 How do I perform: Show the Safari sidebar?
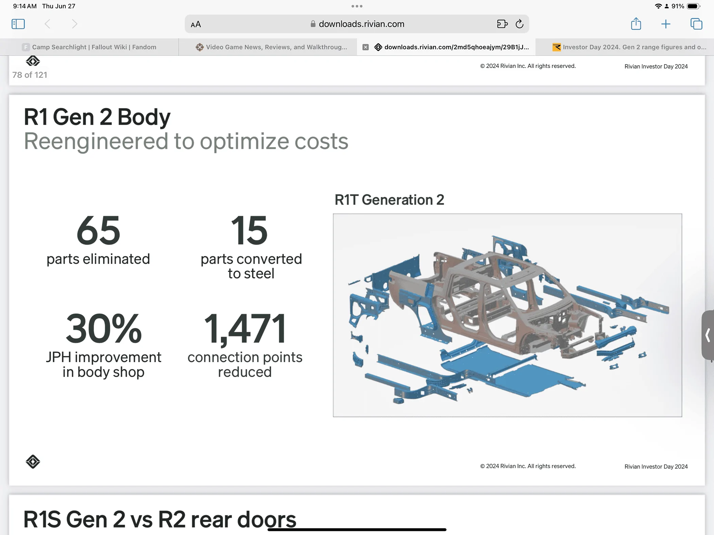(x=18, y=24)
